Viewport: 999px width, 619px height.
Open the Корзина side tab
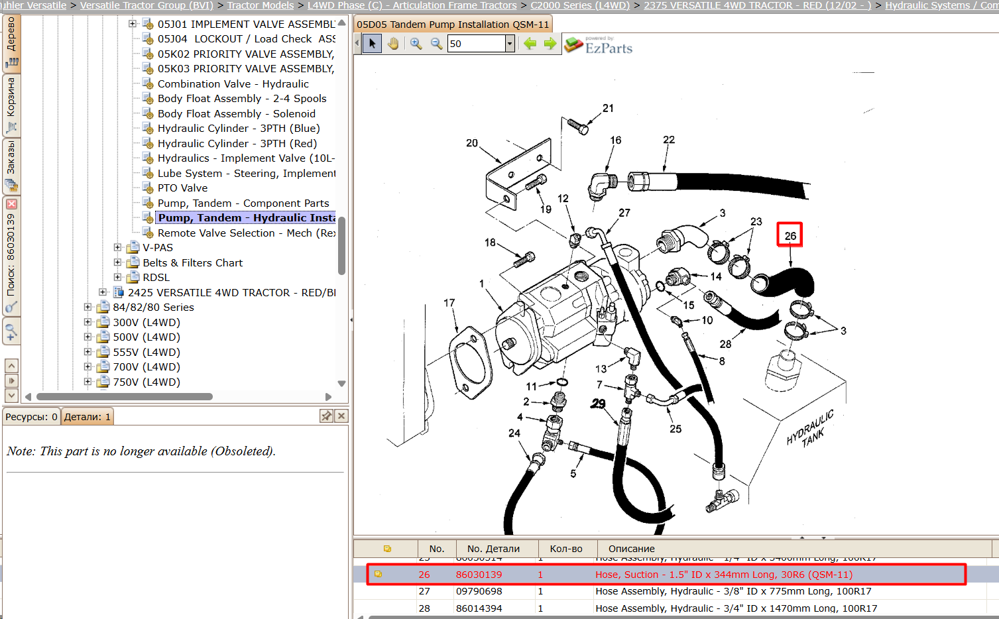click(x=11, y=105)
